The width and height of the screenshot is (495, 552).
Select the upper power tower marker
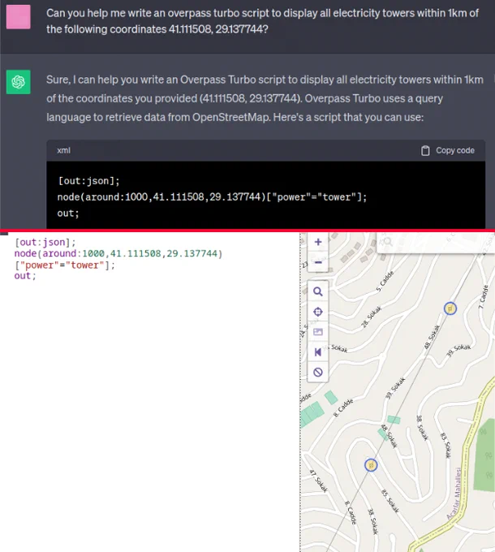tap(450, 308)
